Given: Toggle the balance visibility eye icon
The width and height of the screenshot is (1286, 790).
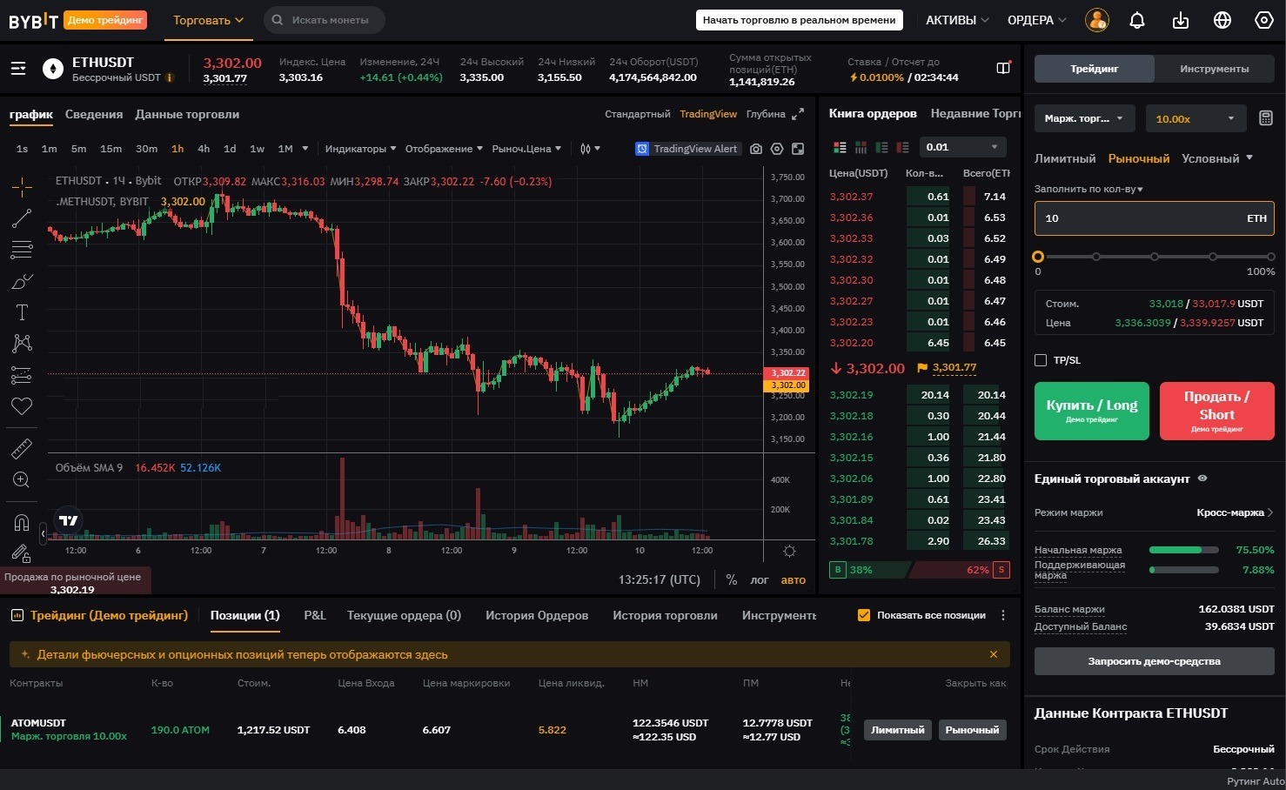Looking at the screenshot, I should pos(1202,479).
